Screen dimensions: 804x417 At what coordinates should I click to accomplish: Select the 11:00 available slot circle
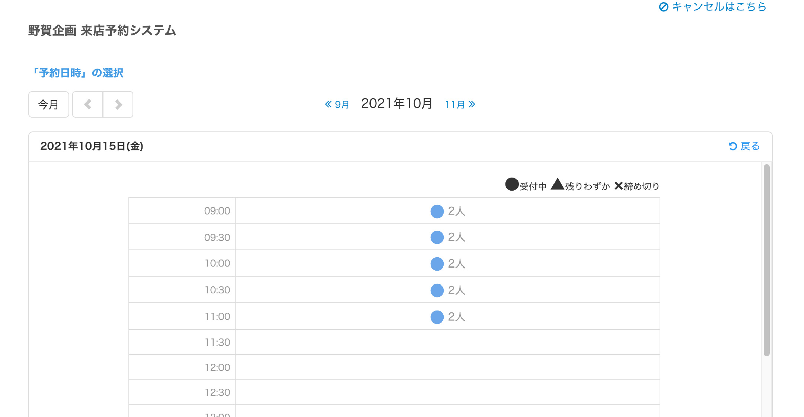pos(437,317)
